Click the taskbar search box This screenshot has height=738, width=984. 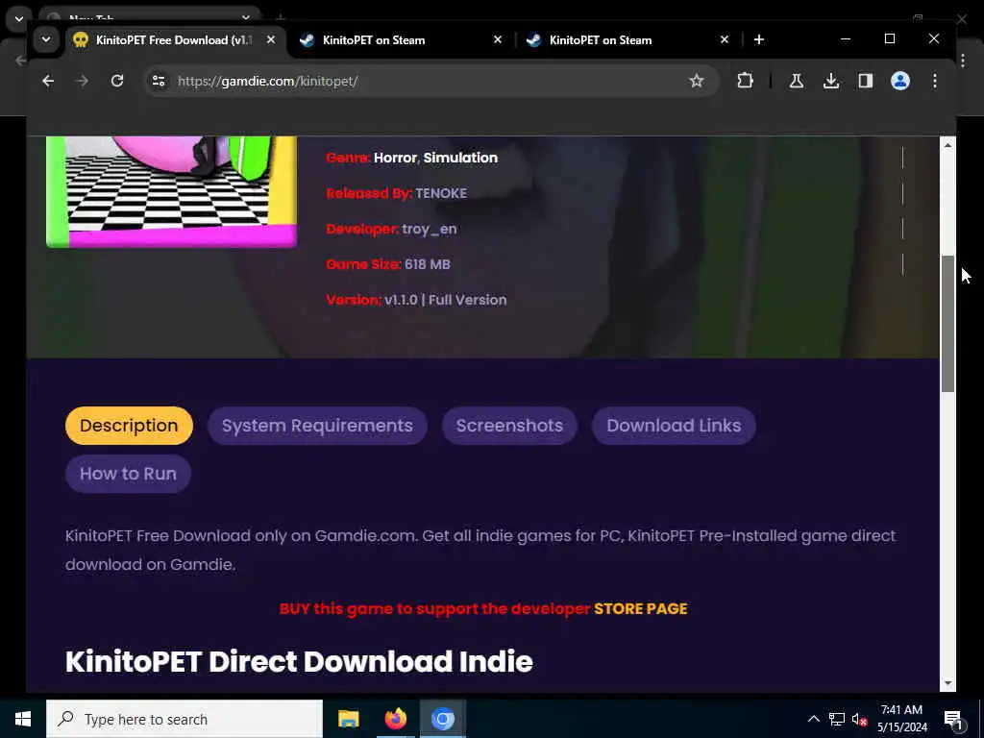[184, 719]
